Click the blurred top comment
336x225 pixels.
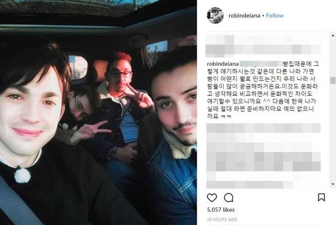point(263,46)
